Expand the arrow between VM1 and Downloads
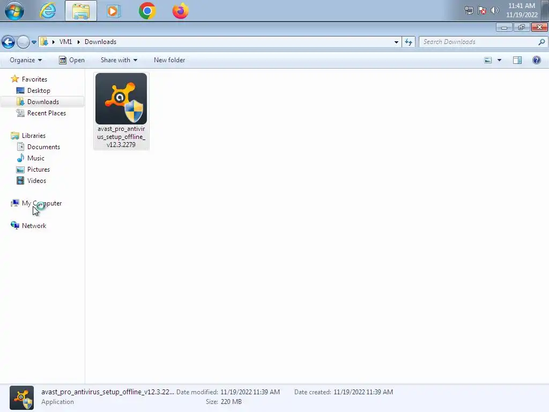The image size is (549, 412). 78,42
